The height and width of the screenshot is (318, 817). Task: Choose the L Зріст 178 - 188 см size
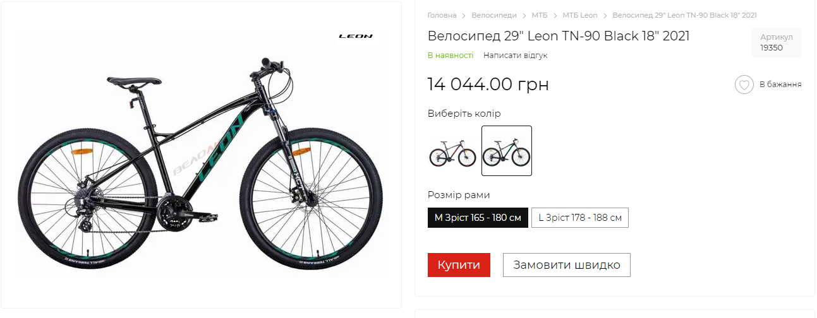[x=580, y=218]
